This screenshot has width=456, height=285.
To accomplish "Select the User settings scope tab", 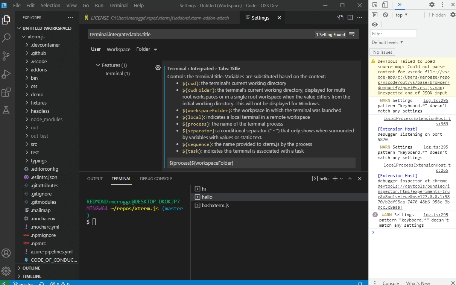I will tap(96, 49).
